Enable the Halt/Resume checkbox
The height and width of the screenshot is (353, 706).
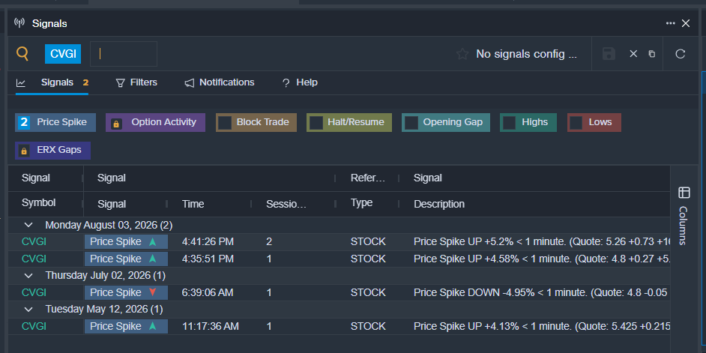[316, 122]
